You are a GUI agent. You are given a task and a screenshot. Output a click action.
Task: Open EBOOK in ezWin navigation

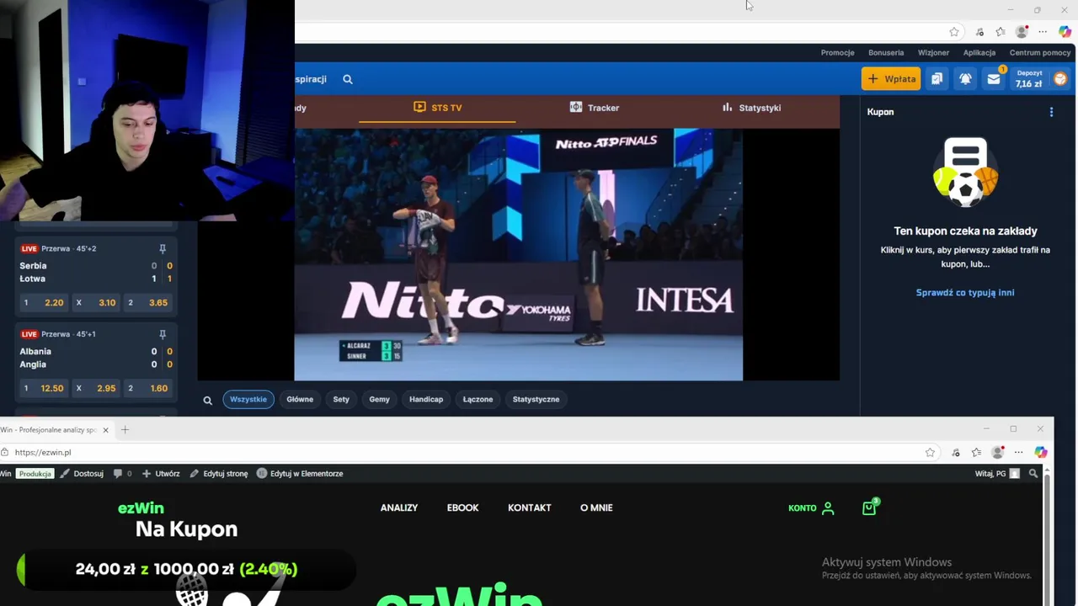462,508
